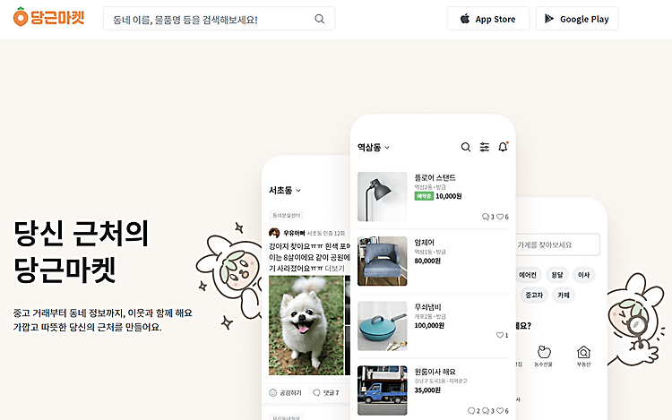The width and height of the screenshot is (672, 420).
Task: Click the 당근마켓 carrot logo
Action: point(48,17)
